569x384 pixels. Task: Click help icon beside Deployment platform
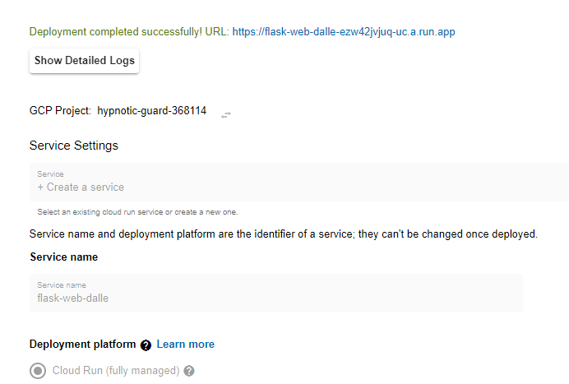click(x=146, y=345)
